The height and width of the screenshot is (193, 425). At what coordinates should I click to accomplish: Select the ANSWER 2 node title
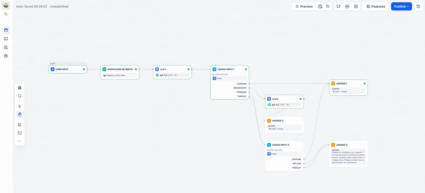278,121
